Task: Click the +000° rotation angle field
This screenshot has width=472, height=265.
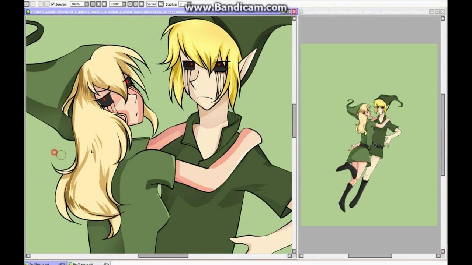Action: (116, 4)
